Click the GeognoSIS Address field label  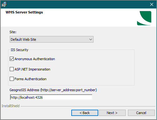tap(53, 90)
